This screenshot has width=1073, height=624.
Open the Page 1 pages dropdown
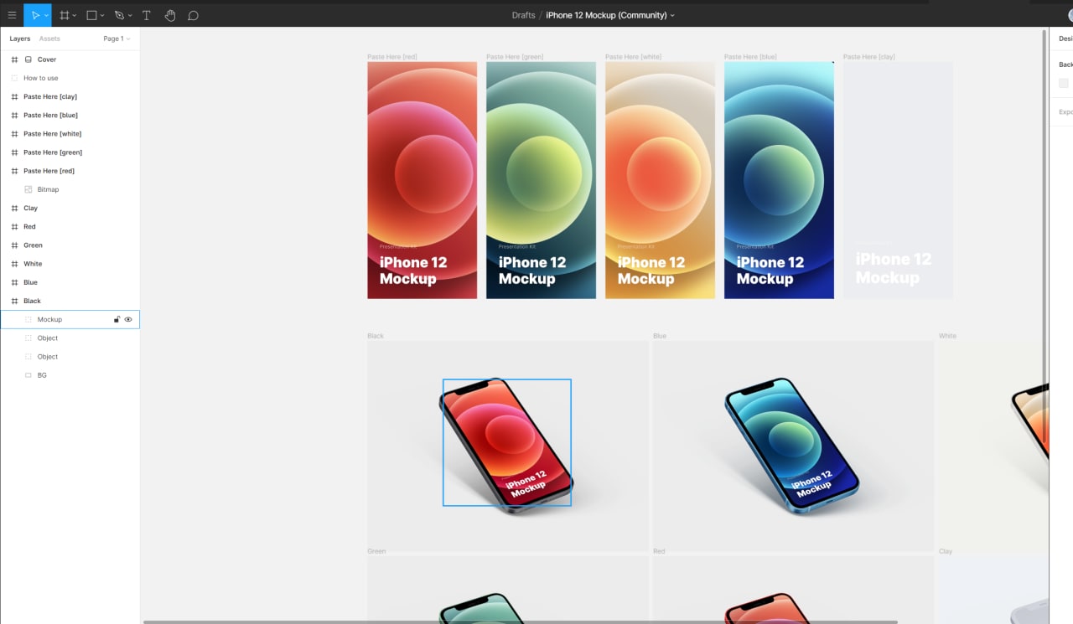click(117, 39)
